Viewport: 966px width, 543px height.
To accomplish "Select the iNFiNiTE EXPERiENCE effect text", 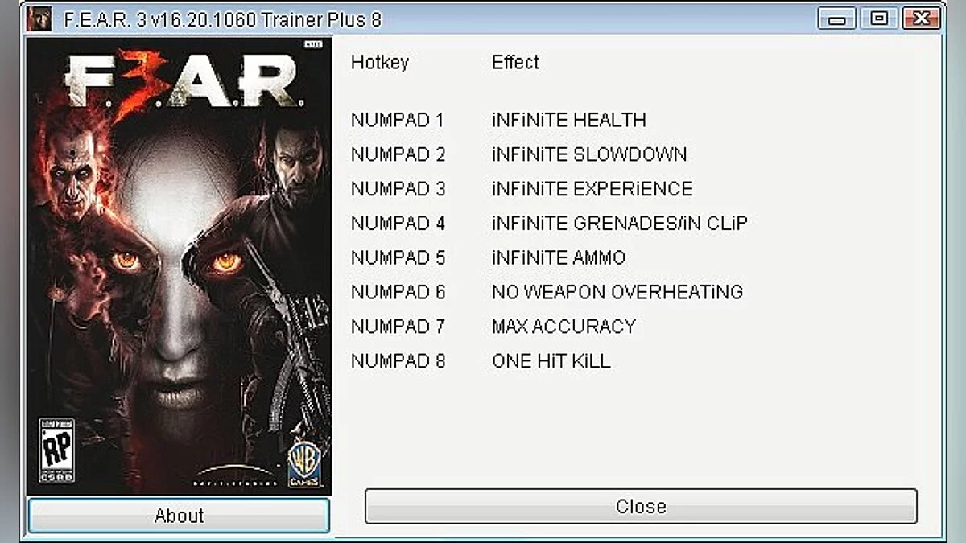I will click(x=592, y=189).
